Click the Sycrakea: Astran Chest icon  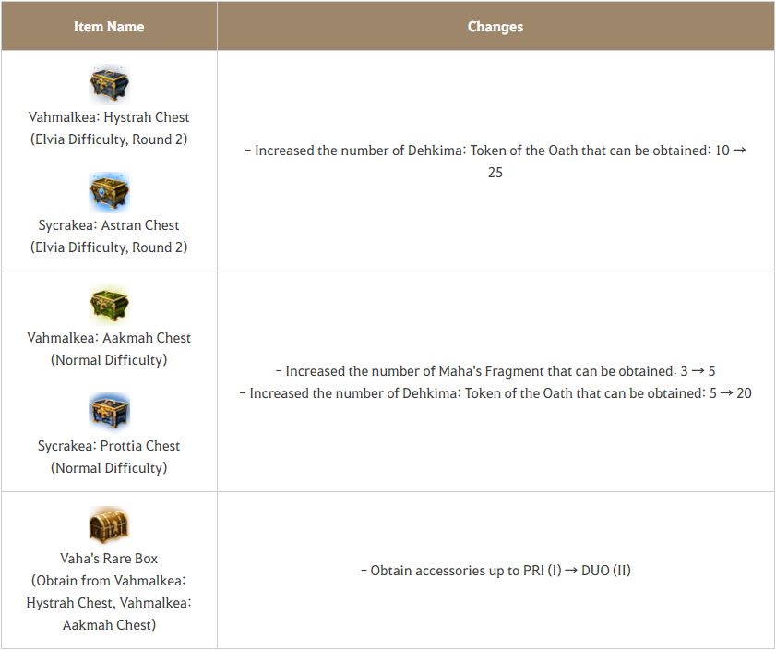click(x=109, y=192)
